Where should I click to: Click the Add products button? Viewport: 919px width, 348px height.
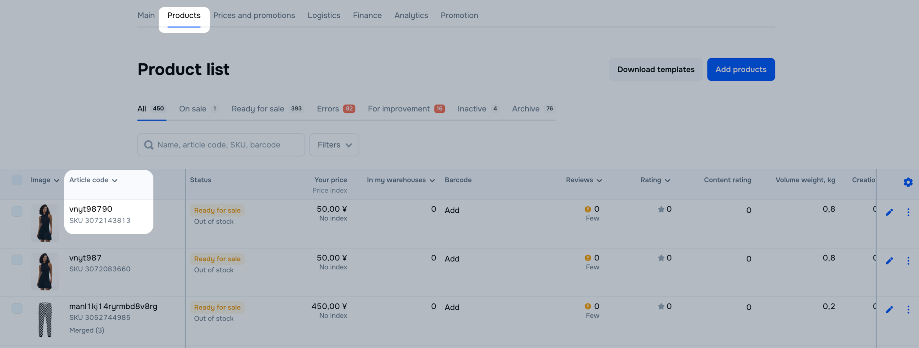pos(741,69)
